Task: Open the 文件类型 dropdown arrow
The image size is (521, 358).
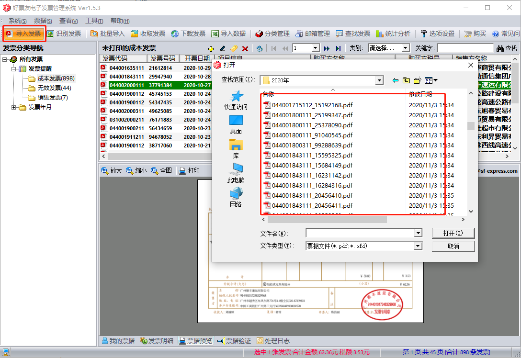Action: [419, 246]
